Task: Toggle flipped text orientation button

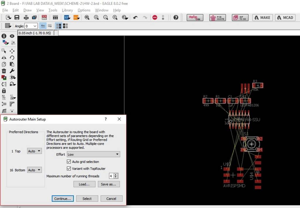Action: pos(50,26)
